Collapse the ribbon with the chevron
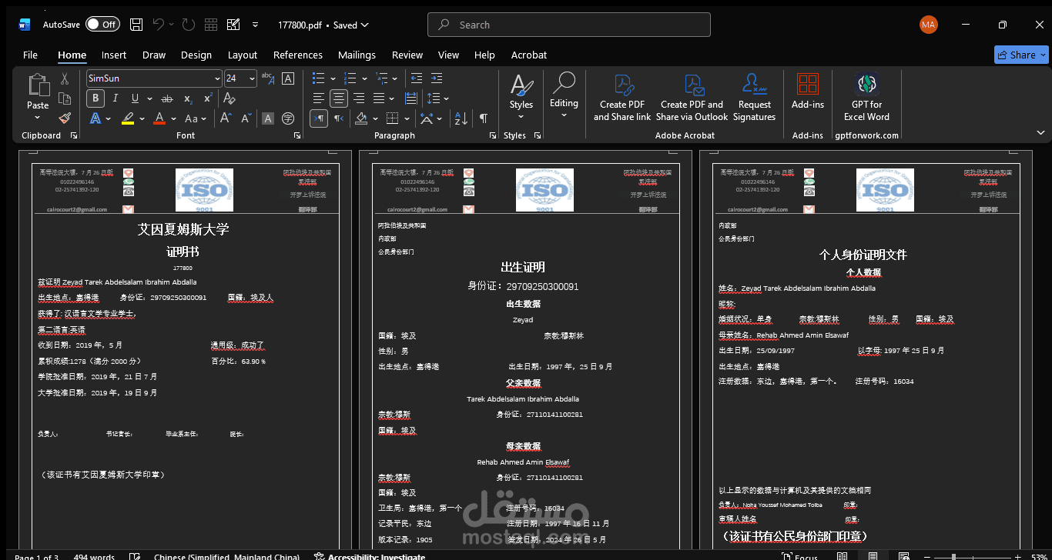Screen dimensions: 1052x560 click(x=1040, y=132)
